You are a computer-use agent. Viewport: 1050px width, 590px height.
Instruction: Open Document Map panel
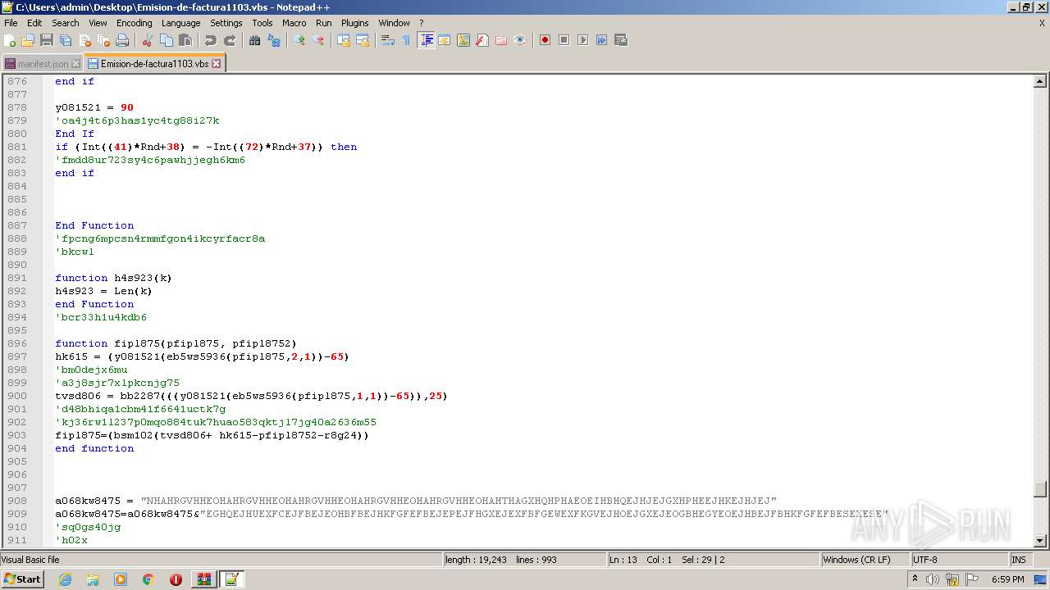[463, 40]
